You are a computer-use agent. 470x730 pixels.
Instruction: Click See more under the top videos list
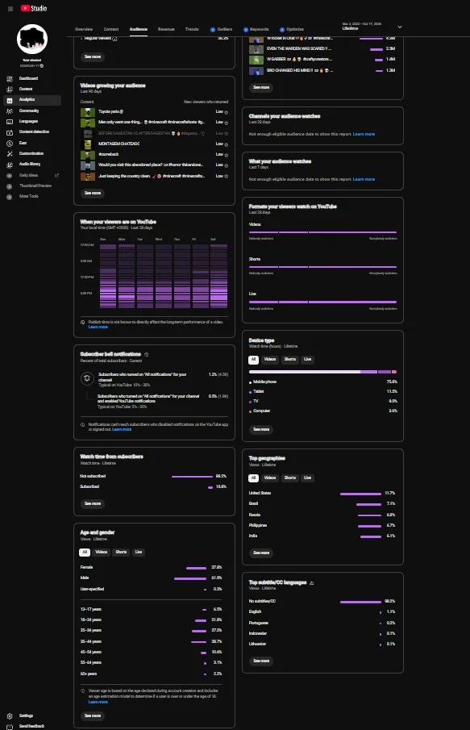click(261, 87)
